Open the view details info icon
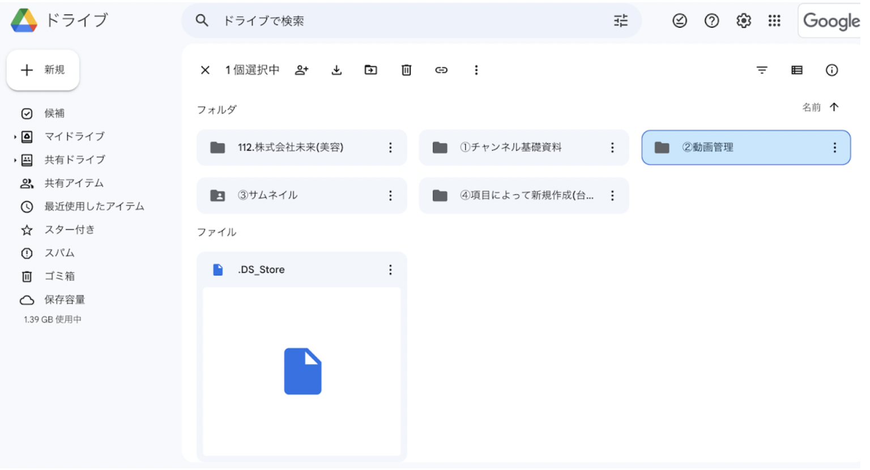The height and width of the screenshot is (470, 870). pos(831,70)
